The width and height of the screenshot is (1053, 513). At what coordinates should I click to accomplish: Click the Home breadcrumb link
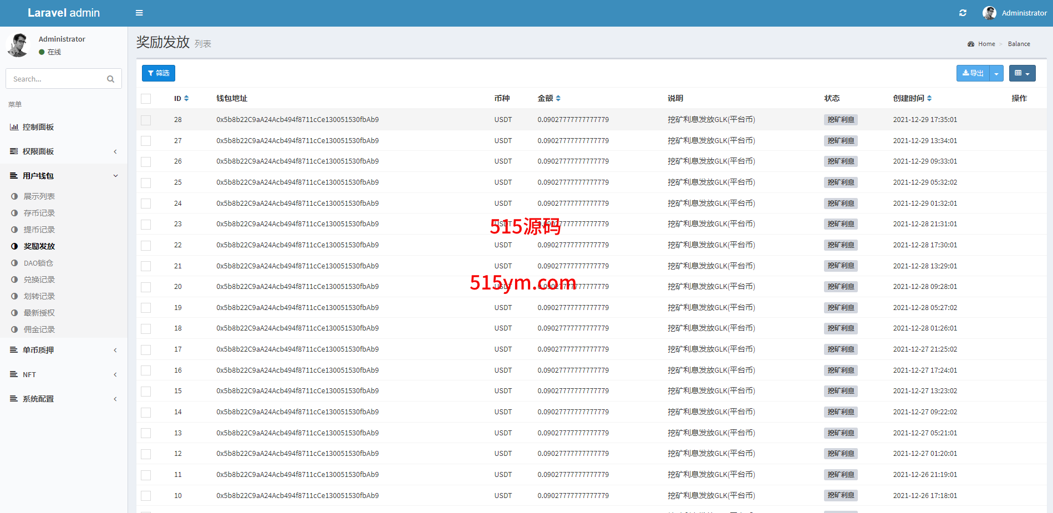pyautogui.click(x=986, y=44)
